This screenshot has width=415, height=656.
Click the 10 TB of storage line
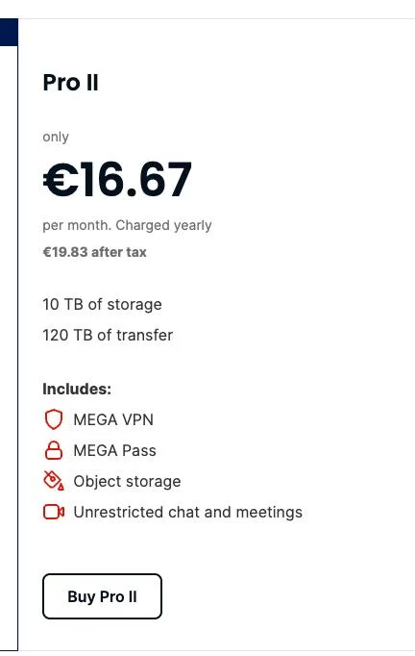[x=102, y=305]
